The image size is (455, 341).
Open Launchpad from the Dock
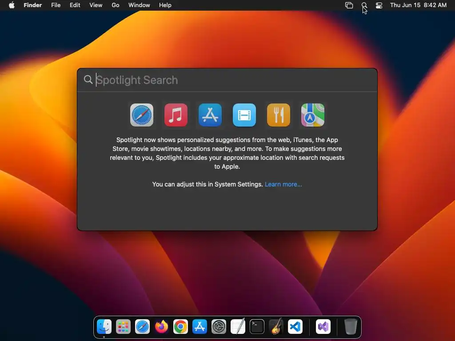click(x=123, y=326)
